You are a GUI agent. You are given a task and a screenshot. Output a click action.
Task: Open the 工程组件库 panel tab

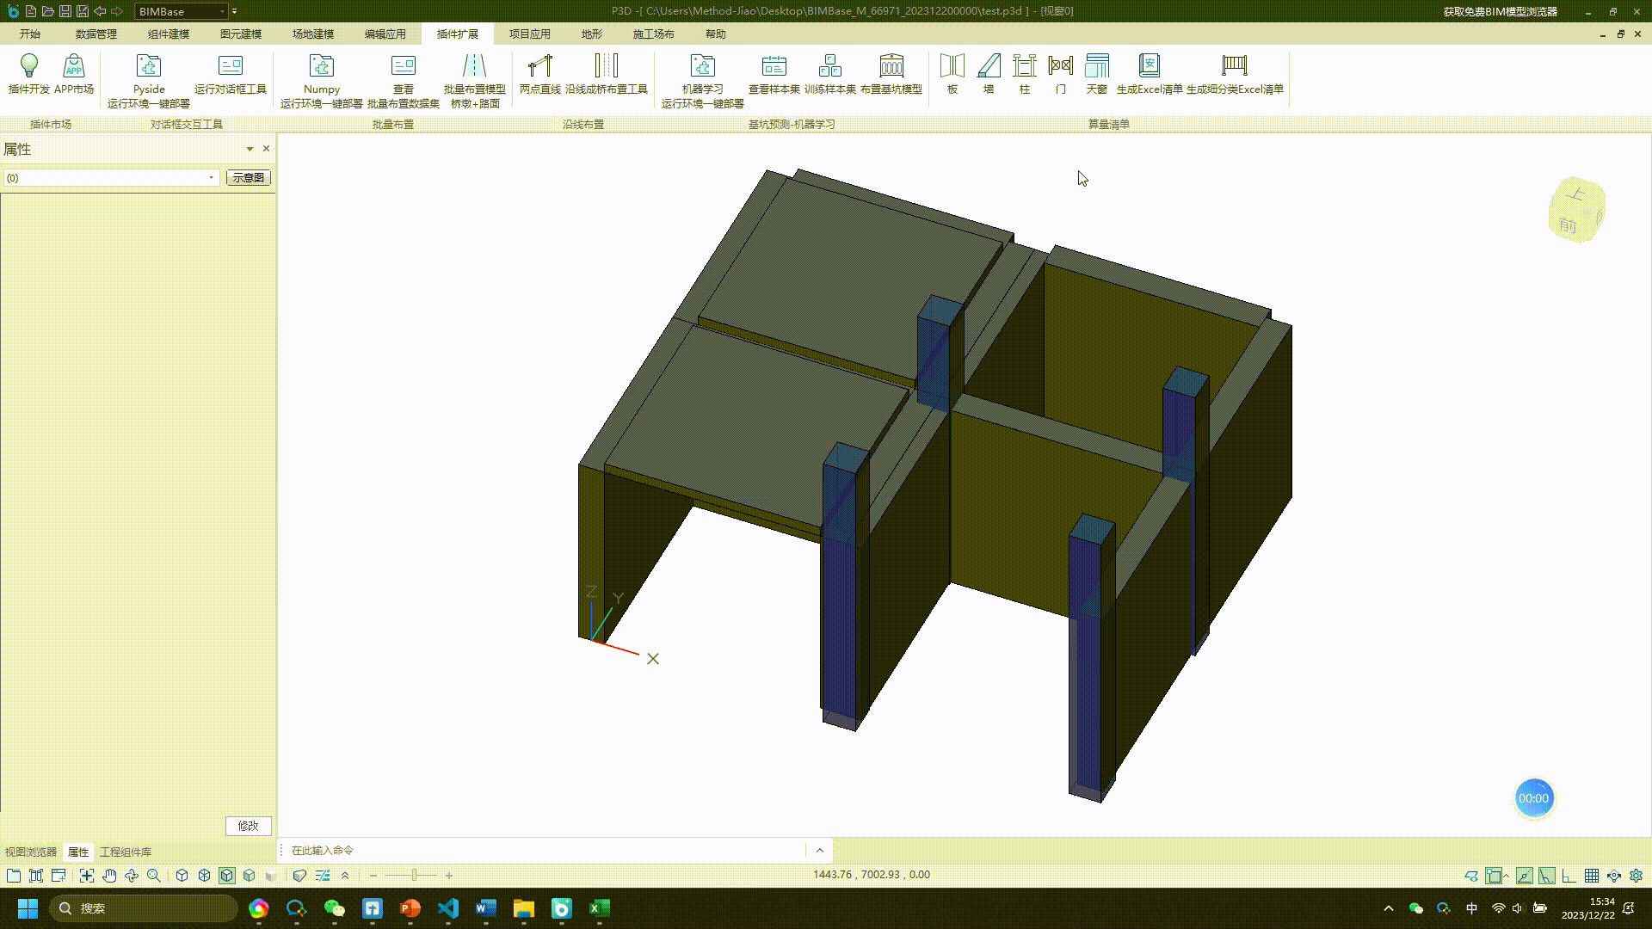(126, 852)
